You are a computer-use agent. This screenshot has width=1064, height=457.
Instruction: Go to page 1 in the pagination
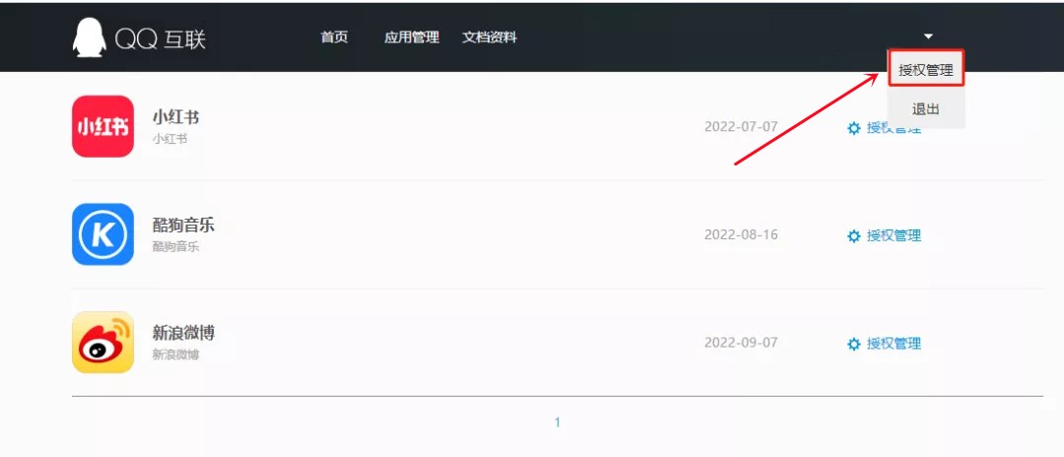point(557,423)
